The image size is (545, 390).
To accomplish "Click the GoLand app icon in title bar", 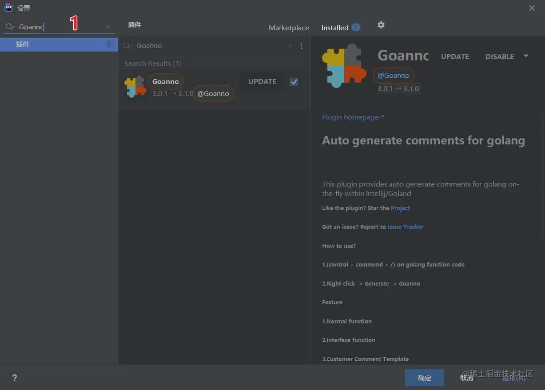I will [8, 8].
